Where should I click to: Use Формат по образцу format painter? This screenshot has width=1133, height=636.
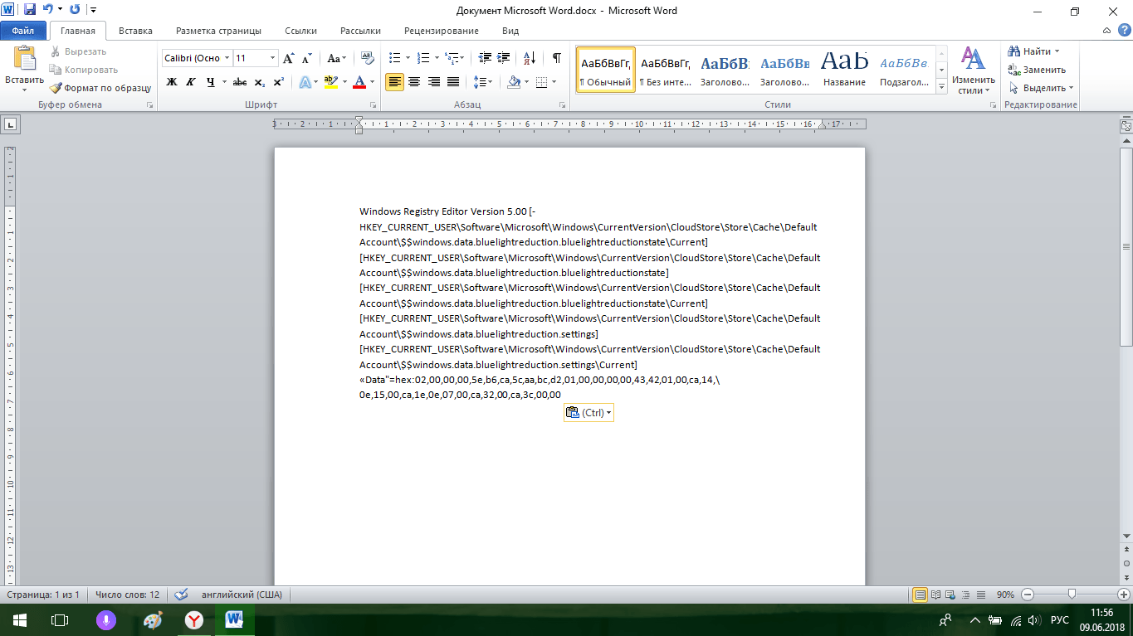[100, 88]
